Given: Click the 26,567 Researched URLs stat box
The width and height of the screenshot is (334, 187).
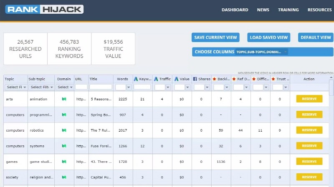Looking at the screenshot, I should 25,49.
